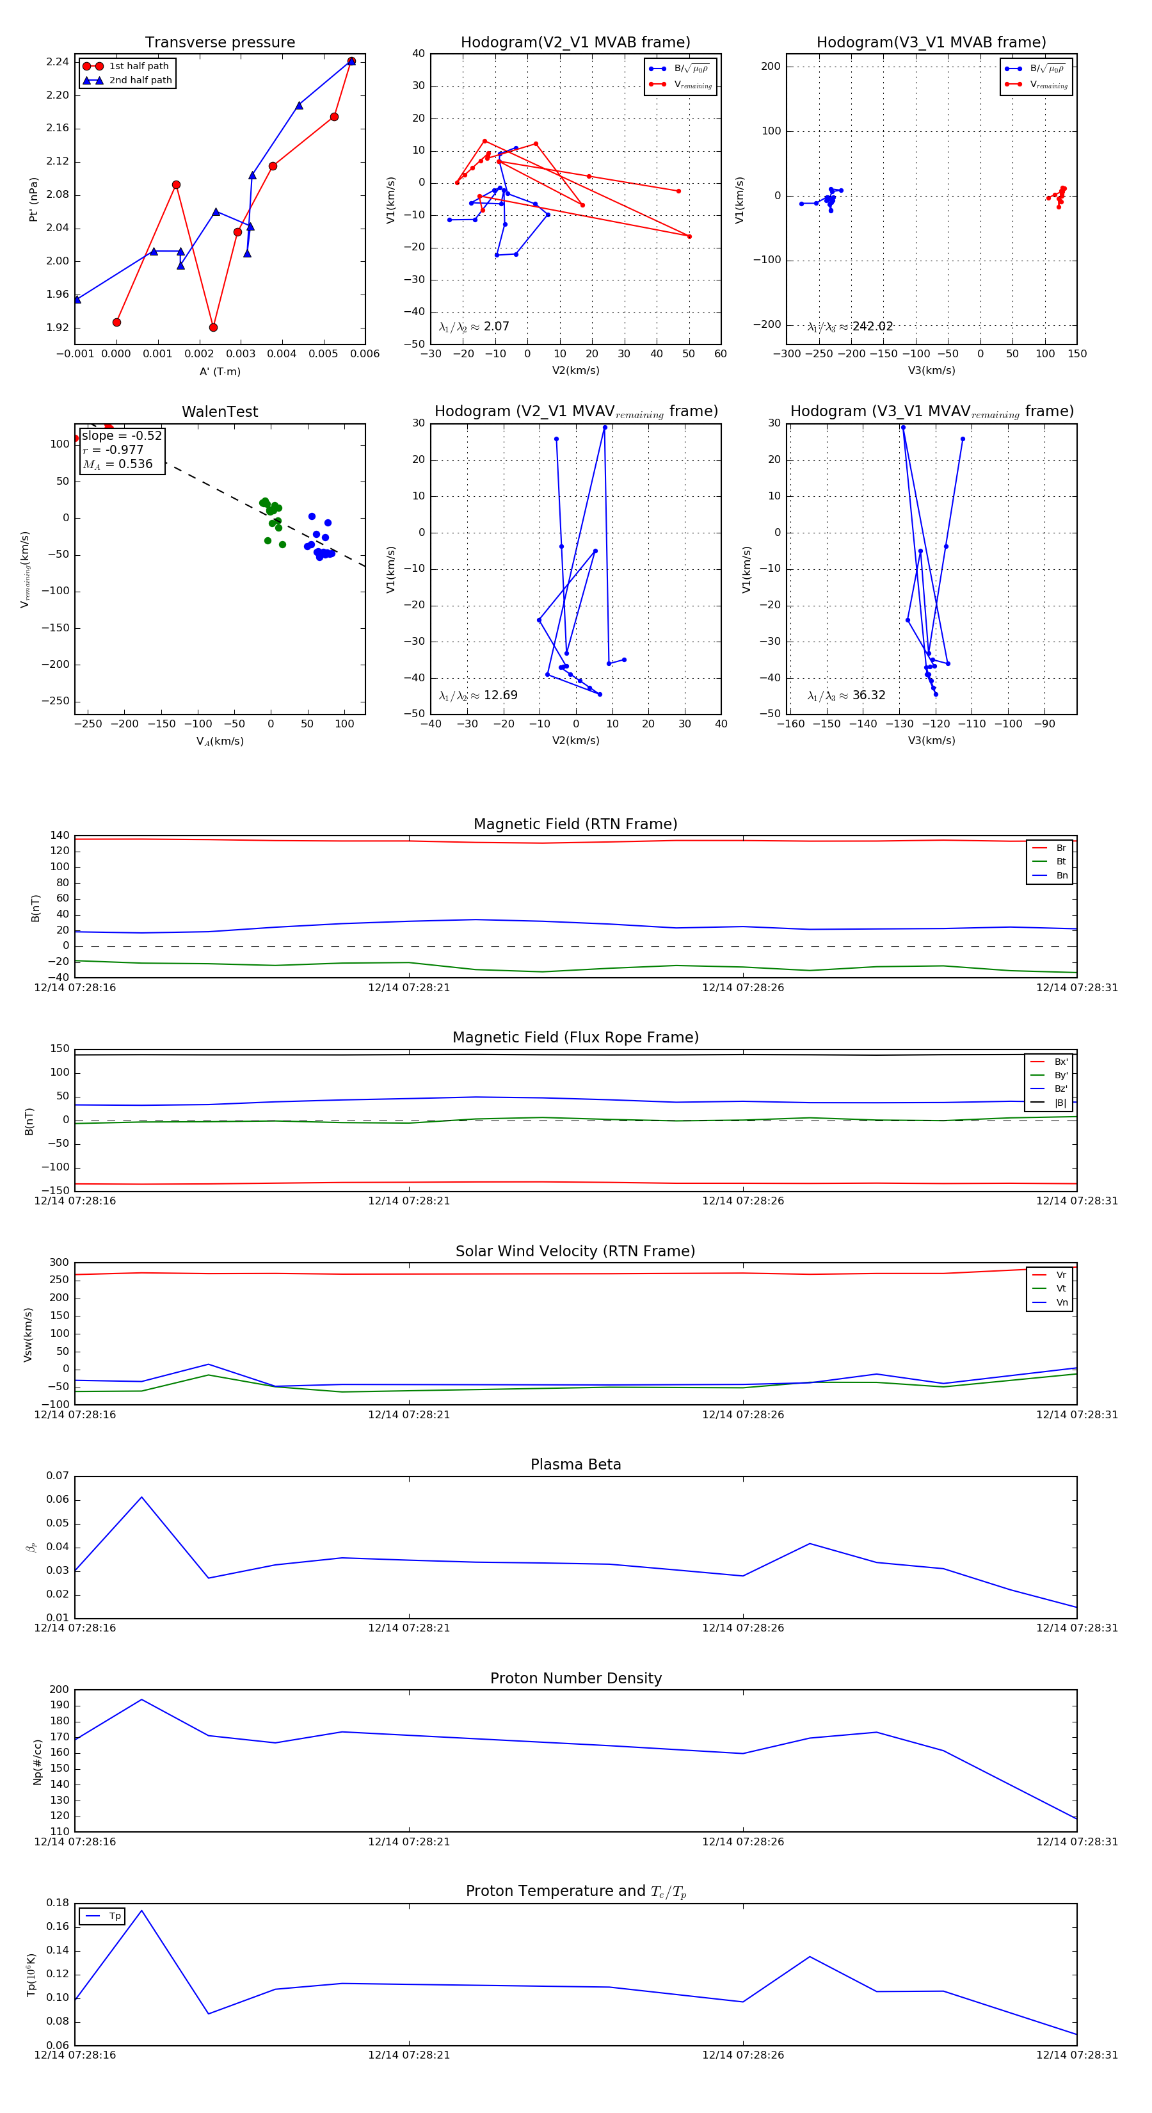Click the A' (T·m) x-axis label
Viewport: 1152px width, 2113px height.
pos(220,371)
